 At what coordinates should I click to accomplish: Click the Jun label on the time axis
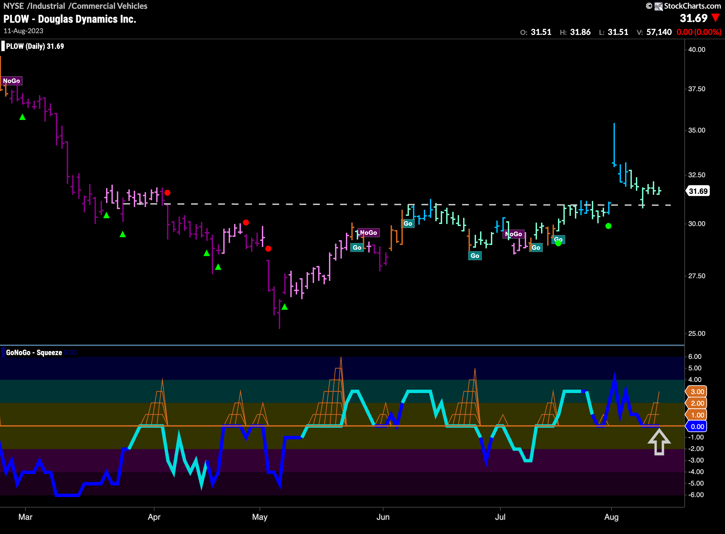point(383,517)
